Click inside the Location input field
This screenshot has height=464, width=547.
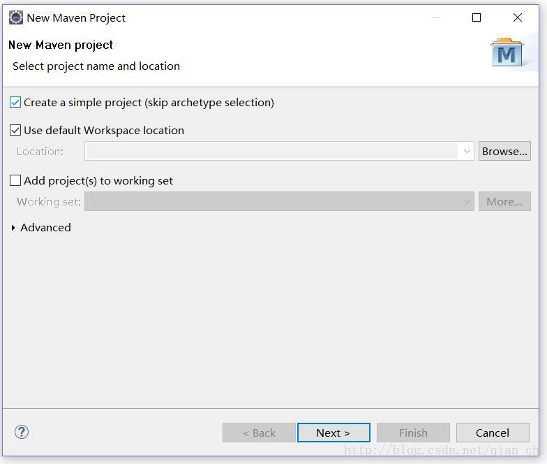pos(271,151)
